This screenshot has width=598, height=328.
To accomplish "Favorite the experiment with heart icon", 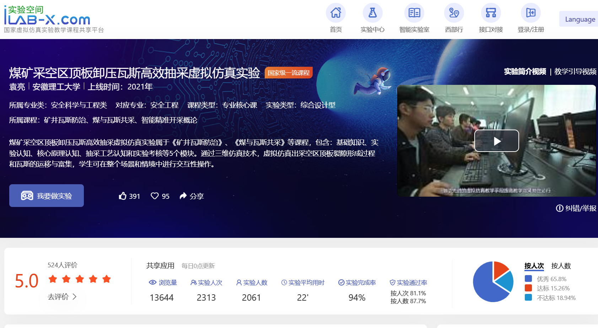I will [x=155, y=196].
